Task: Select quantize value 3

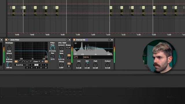Action: pyautogui.click(x=41, y=65)
